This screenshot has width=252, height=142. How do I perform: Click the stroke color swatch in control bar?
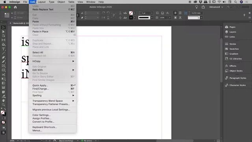click(x=131, y=17)
